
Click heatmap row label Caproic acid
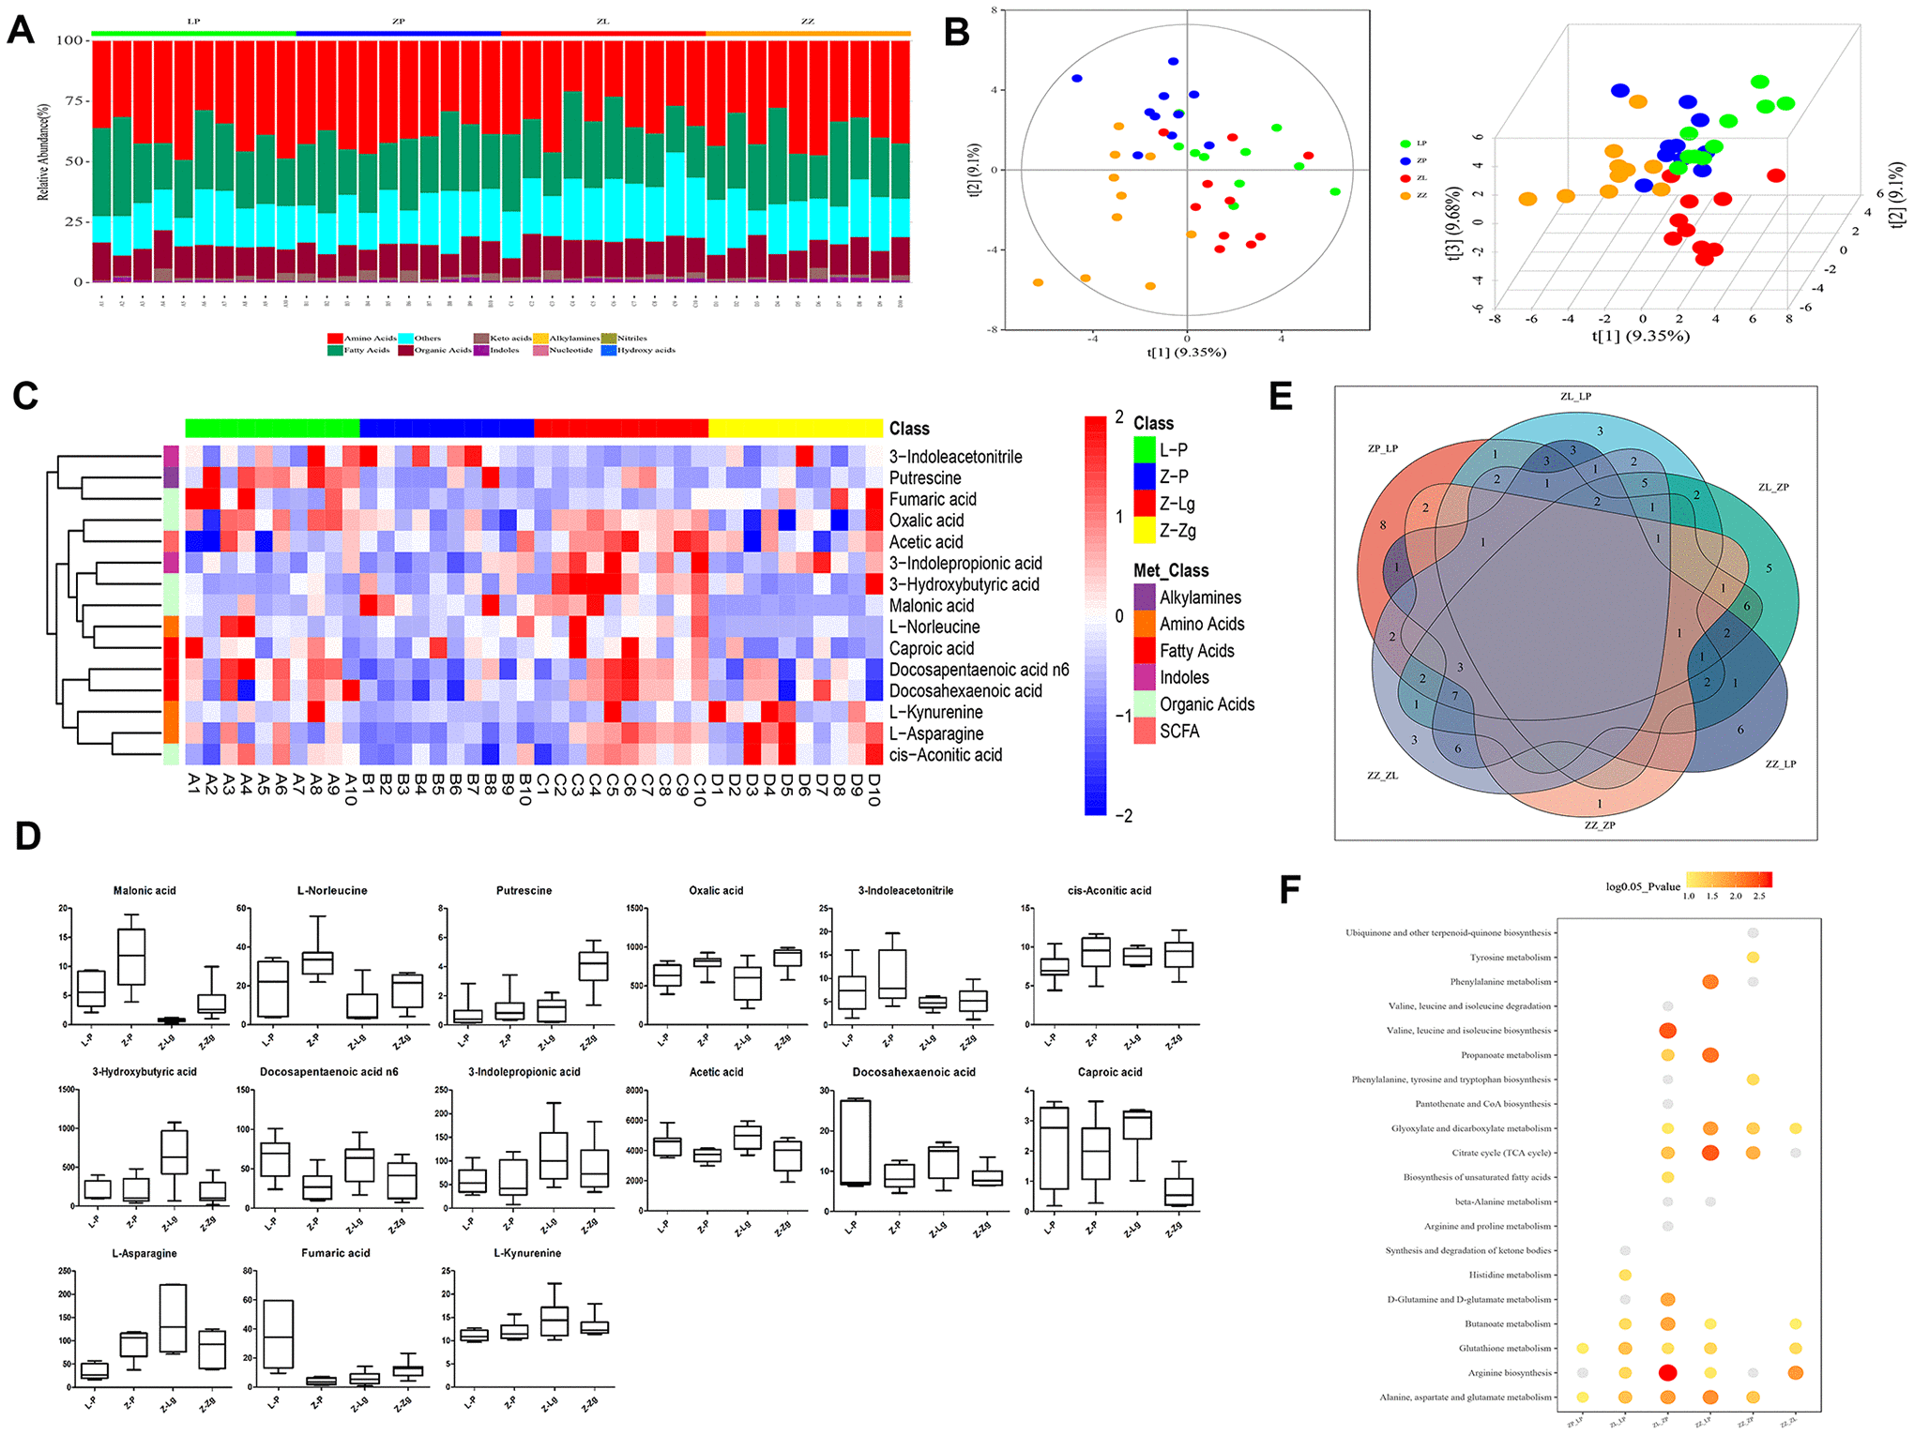[x=931, y=649]
